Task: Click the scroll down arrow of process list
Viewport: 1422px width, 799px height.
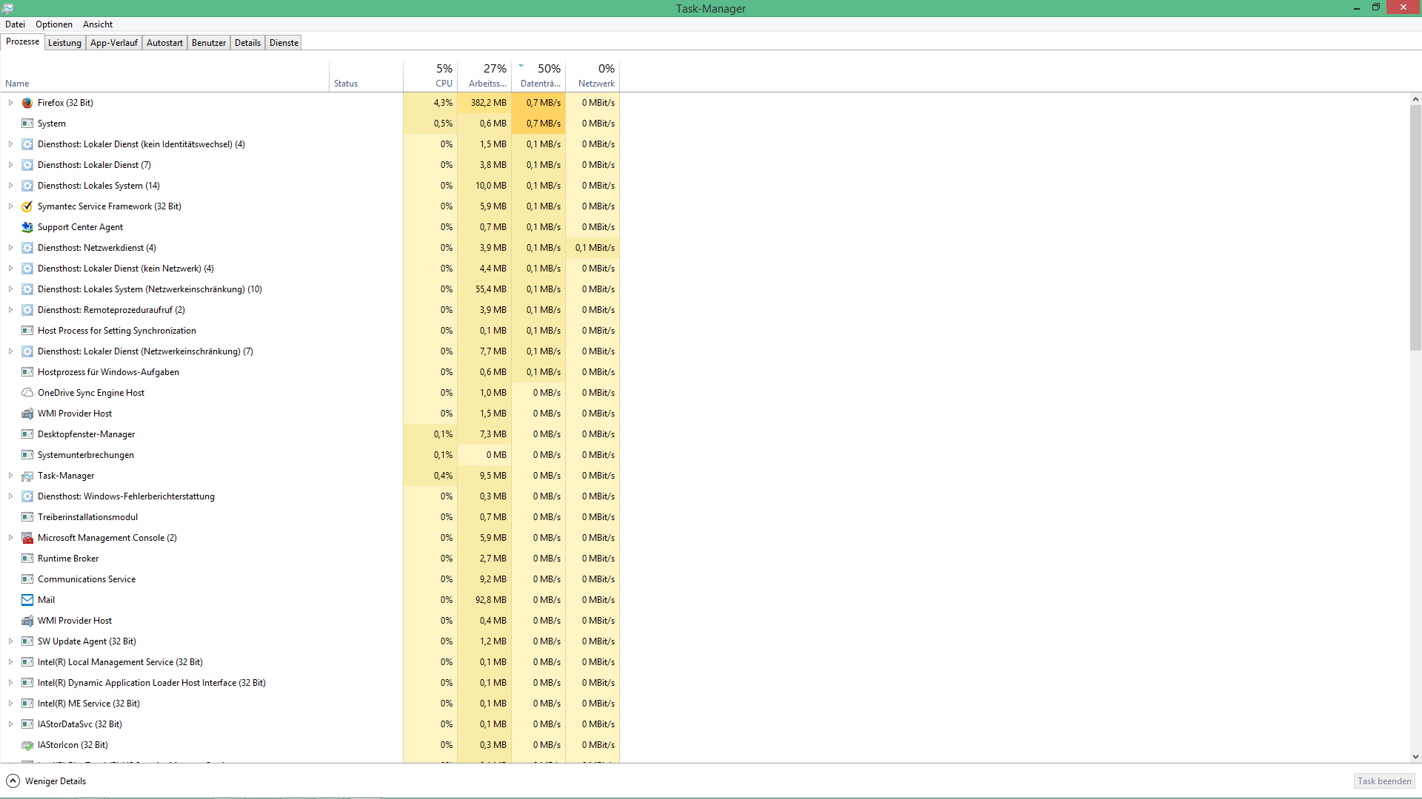Action: tap(1415, 757)
